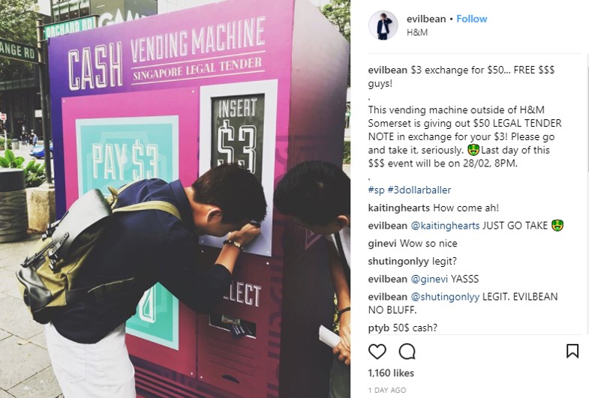Viewport: 589px width, 398px height.
Task: Open evilbean username in post header
Action: coord(426,19)
